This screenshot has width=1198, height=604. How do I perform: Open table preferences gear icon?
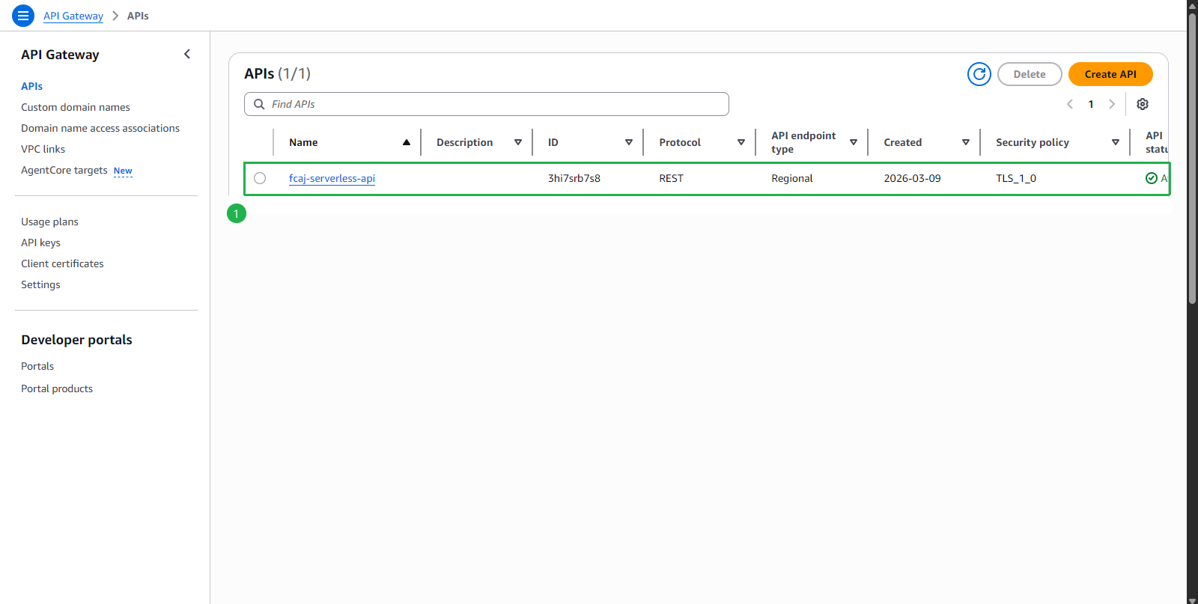coord(1143,104)
